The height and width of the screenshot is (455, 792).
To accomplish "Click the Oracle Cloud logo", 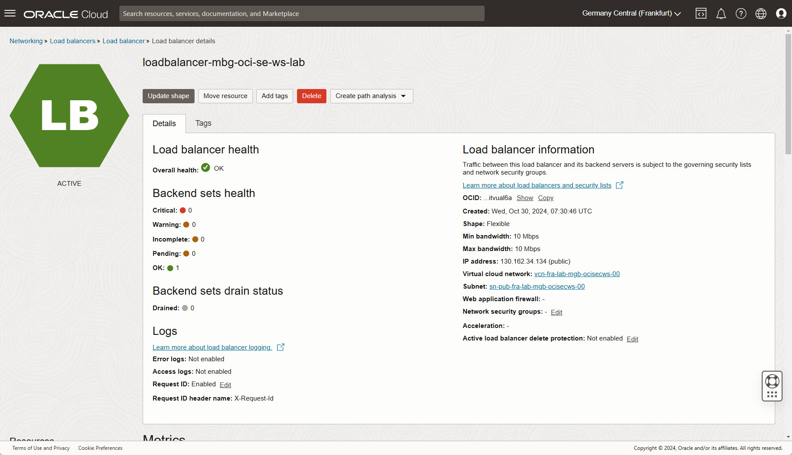I will (x=66, y=14).
